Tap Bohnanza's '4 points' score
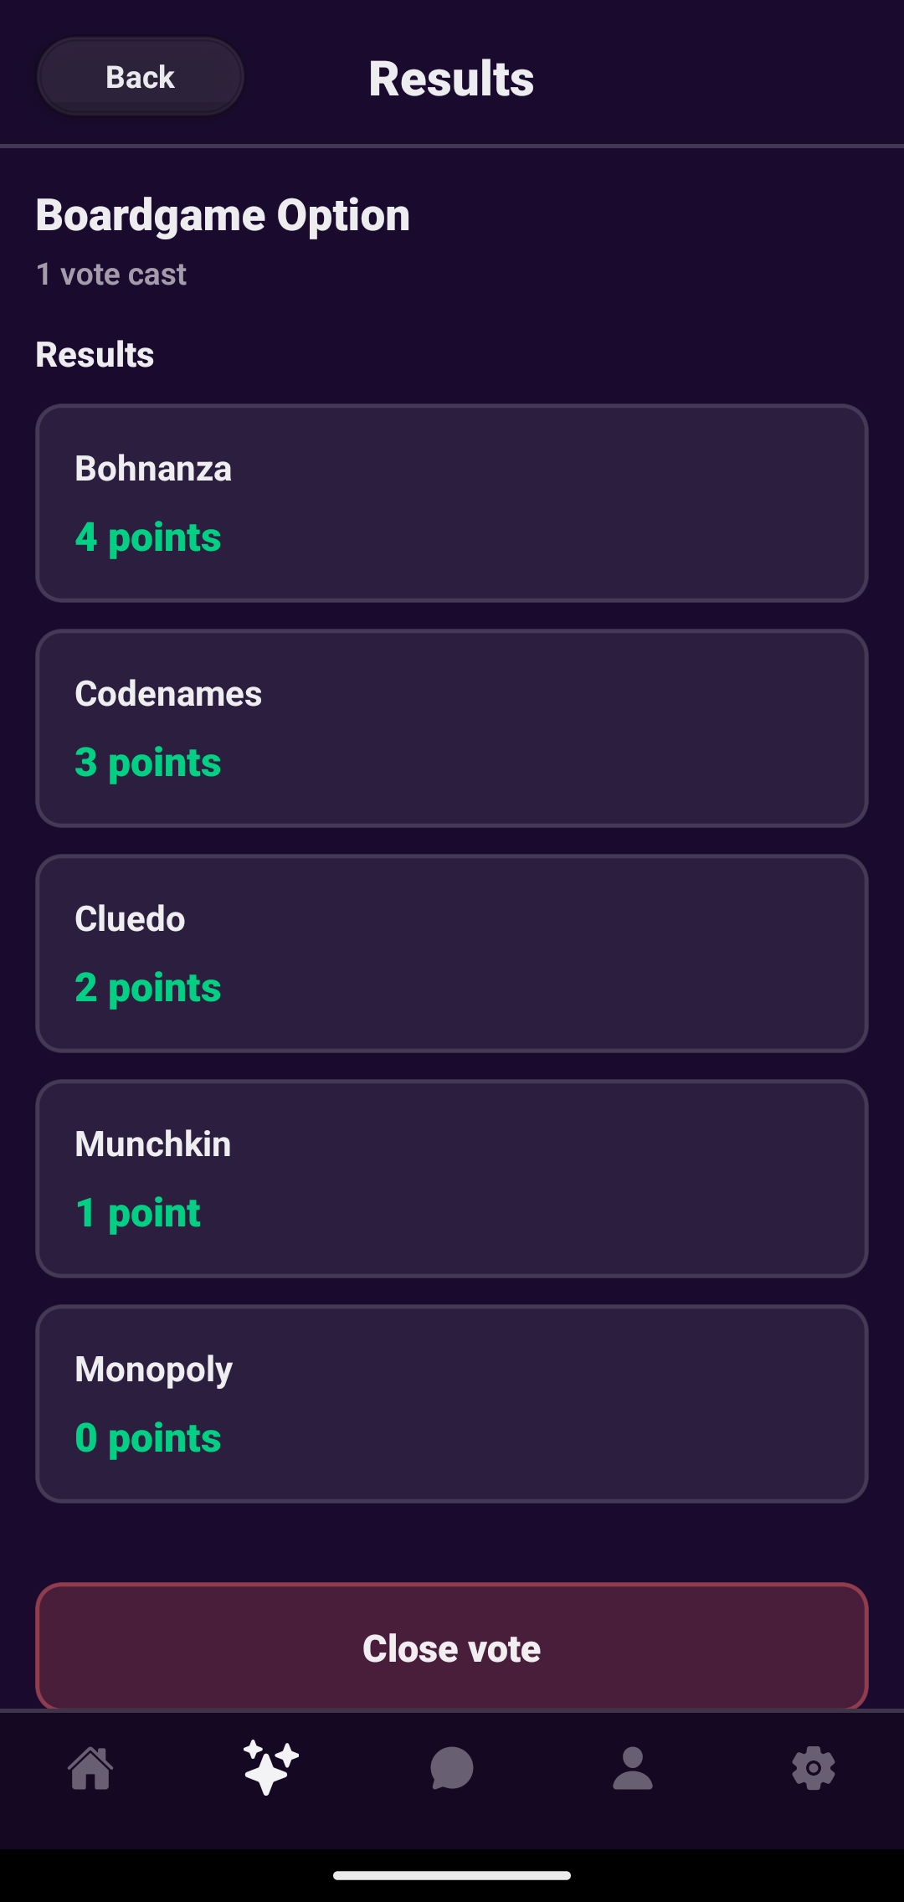 (x=148, y=537)
